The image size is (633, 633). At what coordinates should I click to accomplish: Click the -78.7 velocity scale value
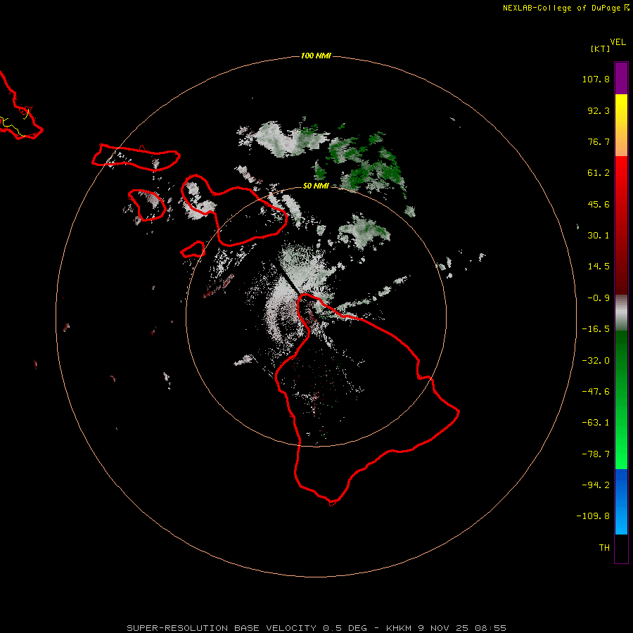[x=596, y=454]
